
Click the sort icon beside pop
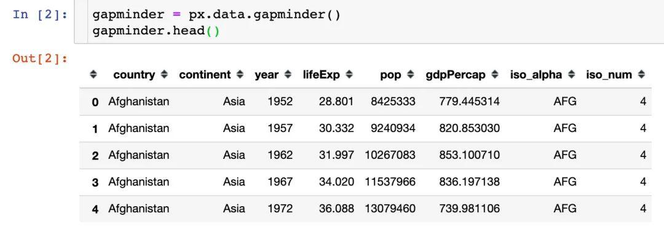[410, 75]
